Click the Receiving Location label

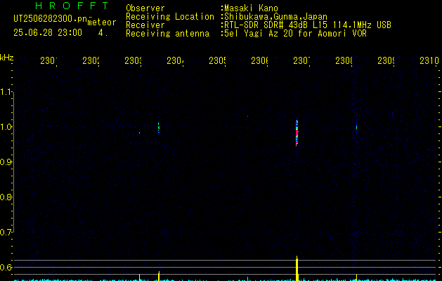pyautogui.click(x=170, y=17)
